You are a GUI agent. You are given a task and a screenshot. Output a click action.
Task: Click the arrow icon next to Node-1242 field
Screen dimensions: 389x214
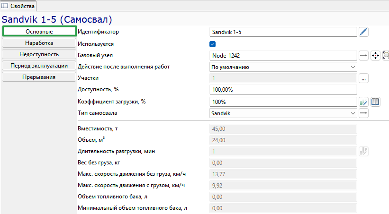click(363, 55)
